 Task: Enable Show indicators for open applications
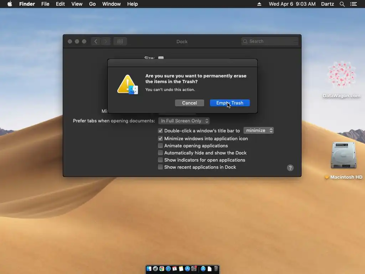click(160, 160)
